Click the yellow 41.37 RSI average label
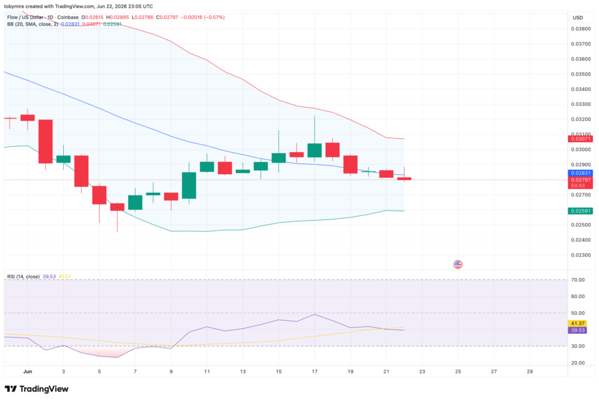Image resolution: width=599 pixels, height=401 pixels. pyautogui.click(x=577, y=323)
